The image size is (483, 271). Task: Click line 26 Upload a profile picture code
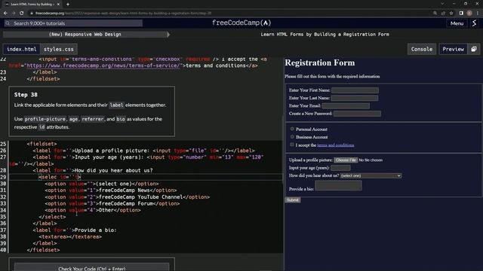143,151
